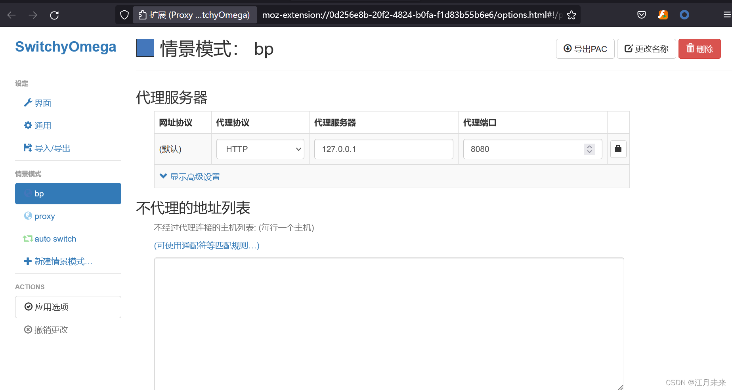Viewport: 732px width, 390px height.
Task: Reload the page with the refresh icon
Action: pyautogui.click(x=54, y=15)
